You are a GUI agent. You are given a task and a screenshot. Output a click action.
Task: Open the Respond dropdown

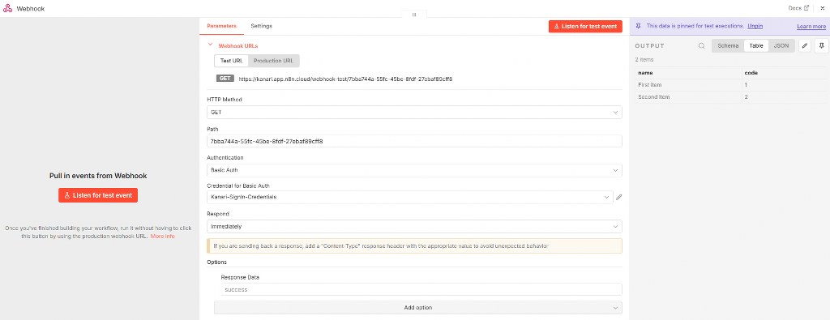tap(414, 226)
